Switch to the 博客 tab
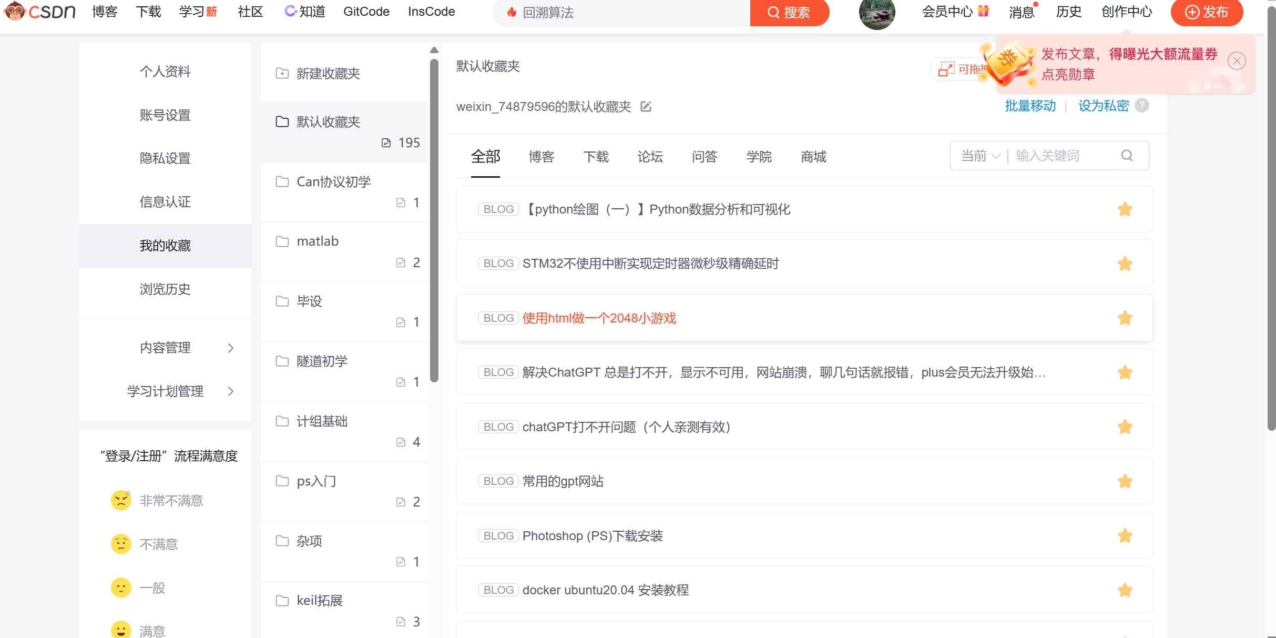 point(541,157)
